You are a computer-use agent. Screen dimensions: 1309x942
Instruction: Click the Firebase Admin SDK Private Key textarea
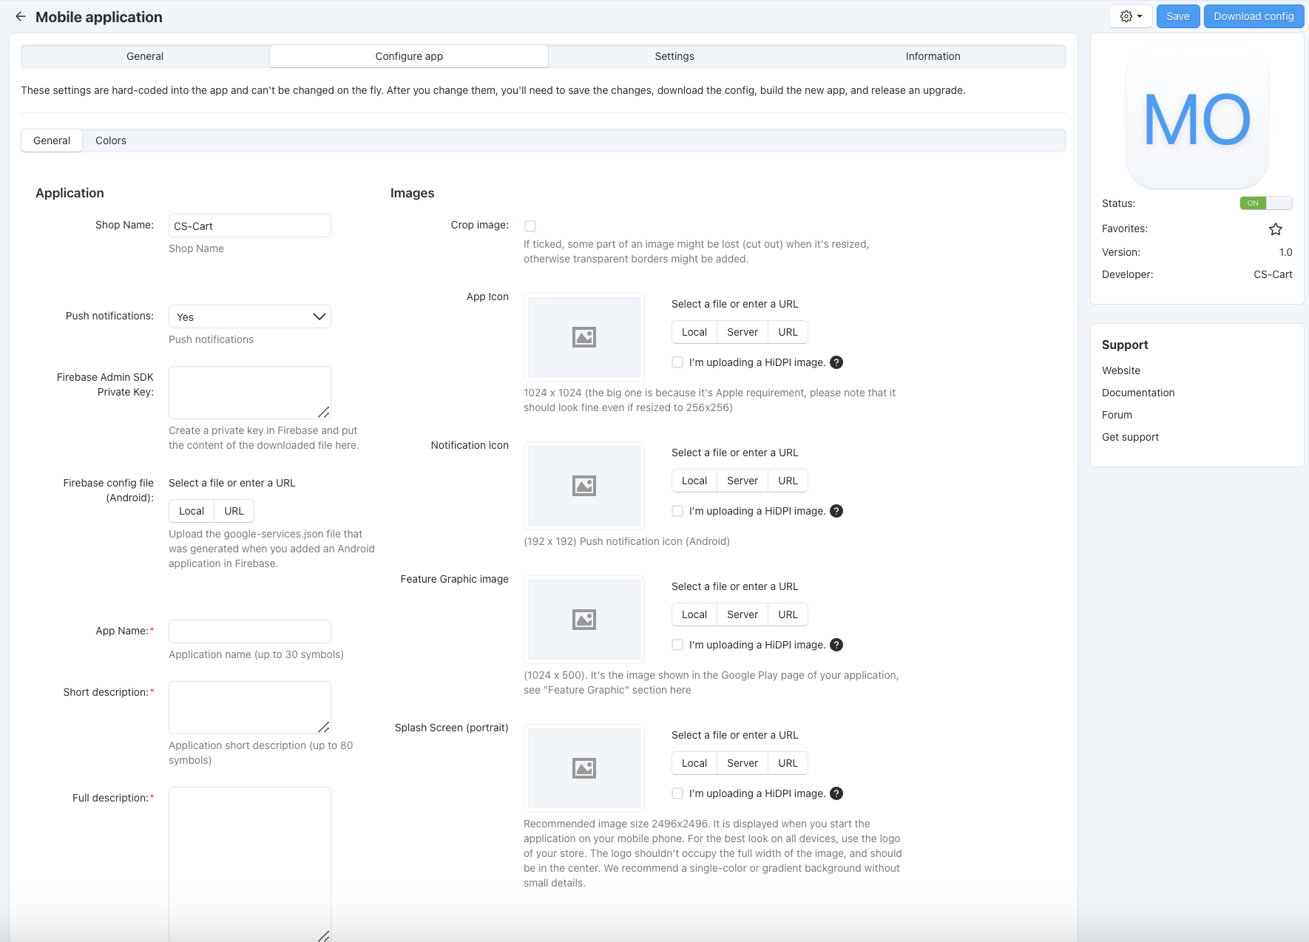click(250, 393)
